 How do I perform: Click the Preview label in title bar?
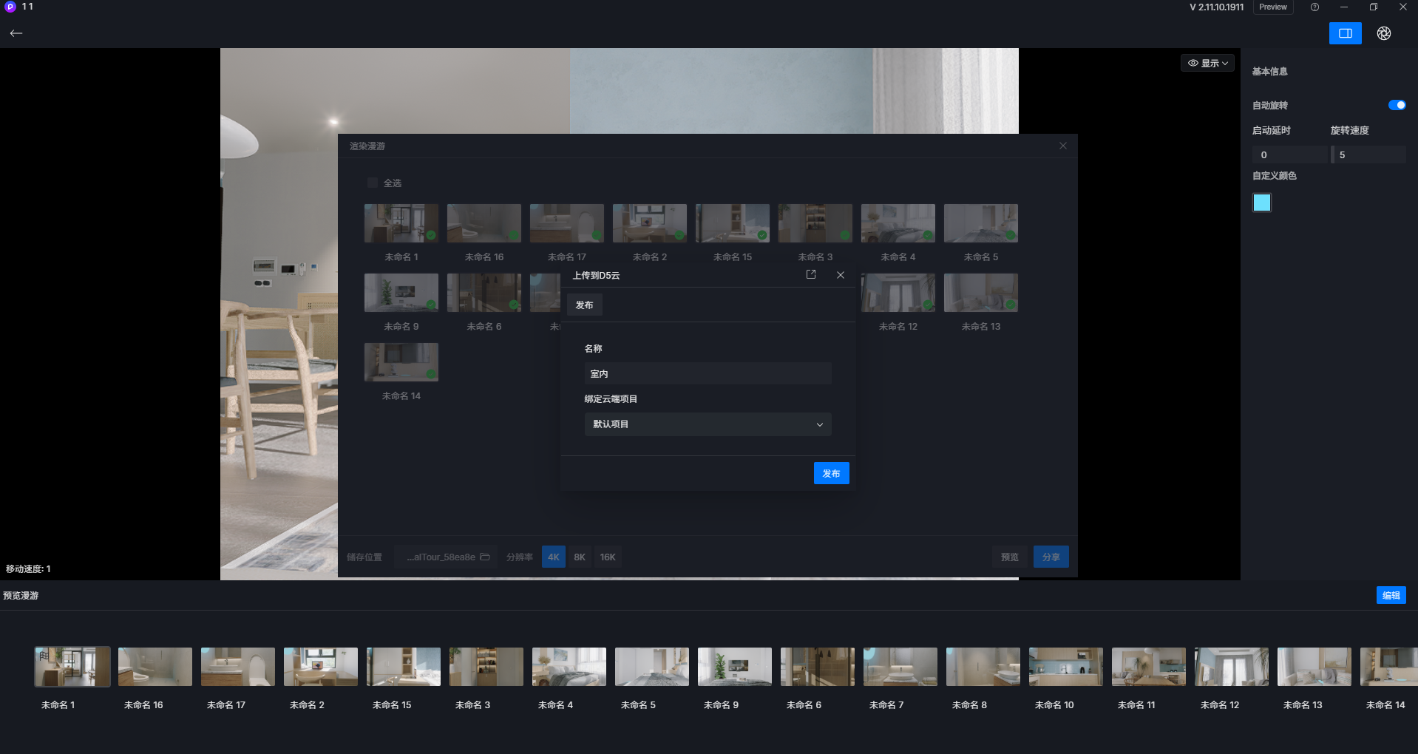[1273, 7]
